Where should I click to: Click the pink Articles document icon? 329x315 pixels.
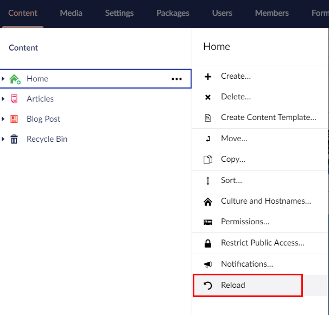[x=14, y=99]
